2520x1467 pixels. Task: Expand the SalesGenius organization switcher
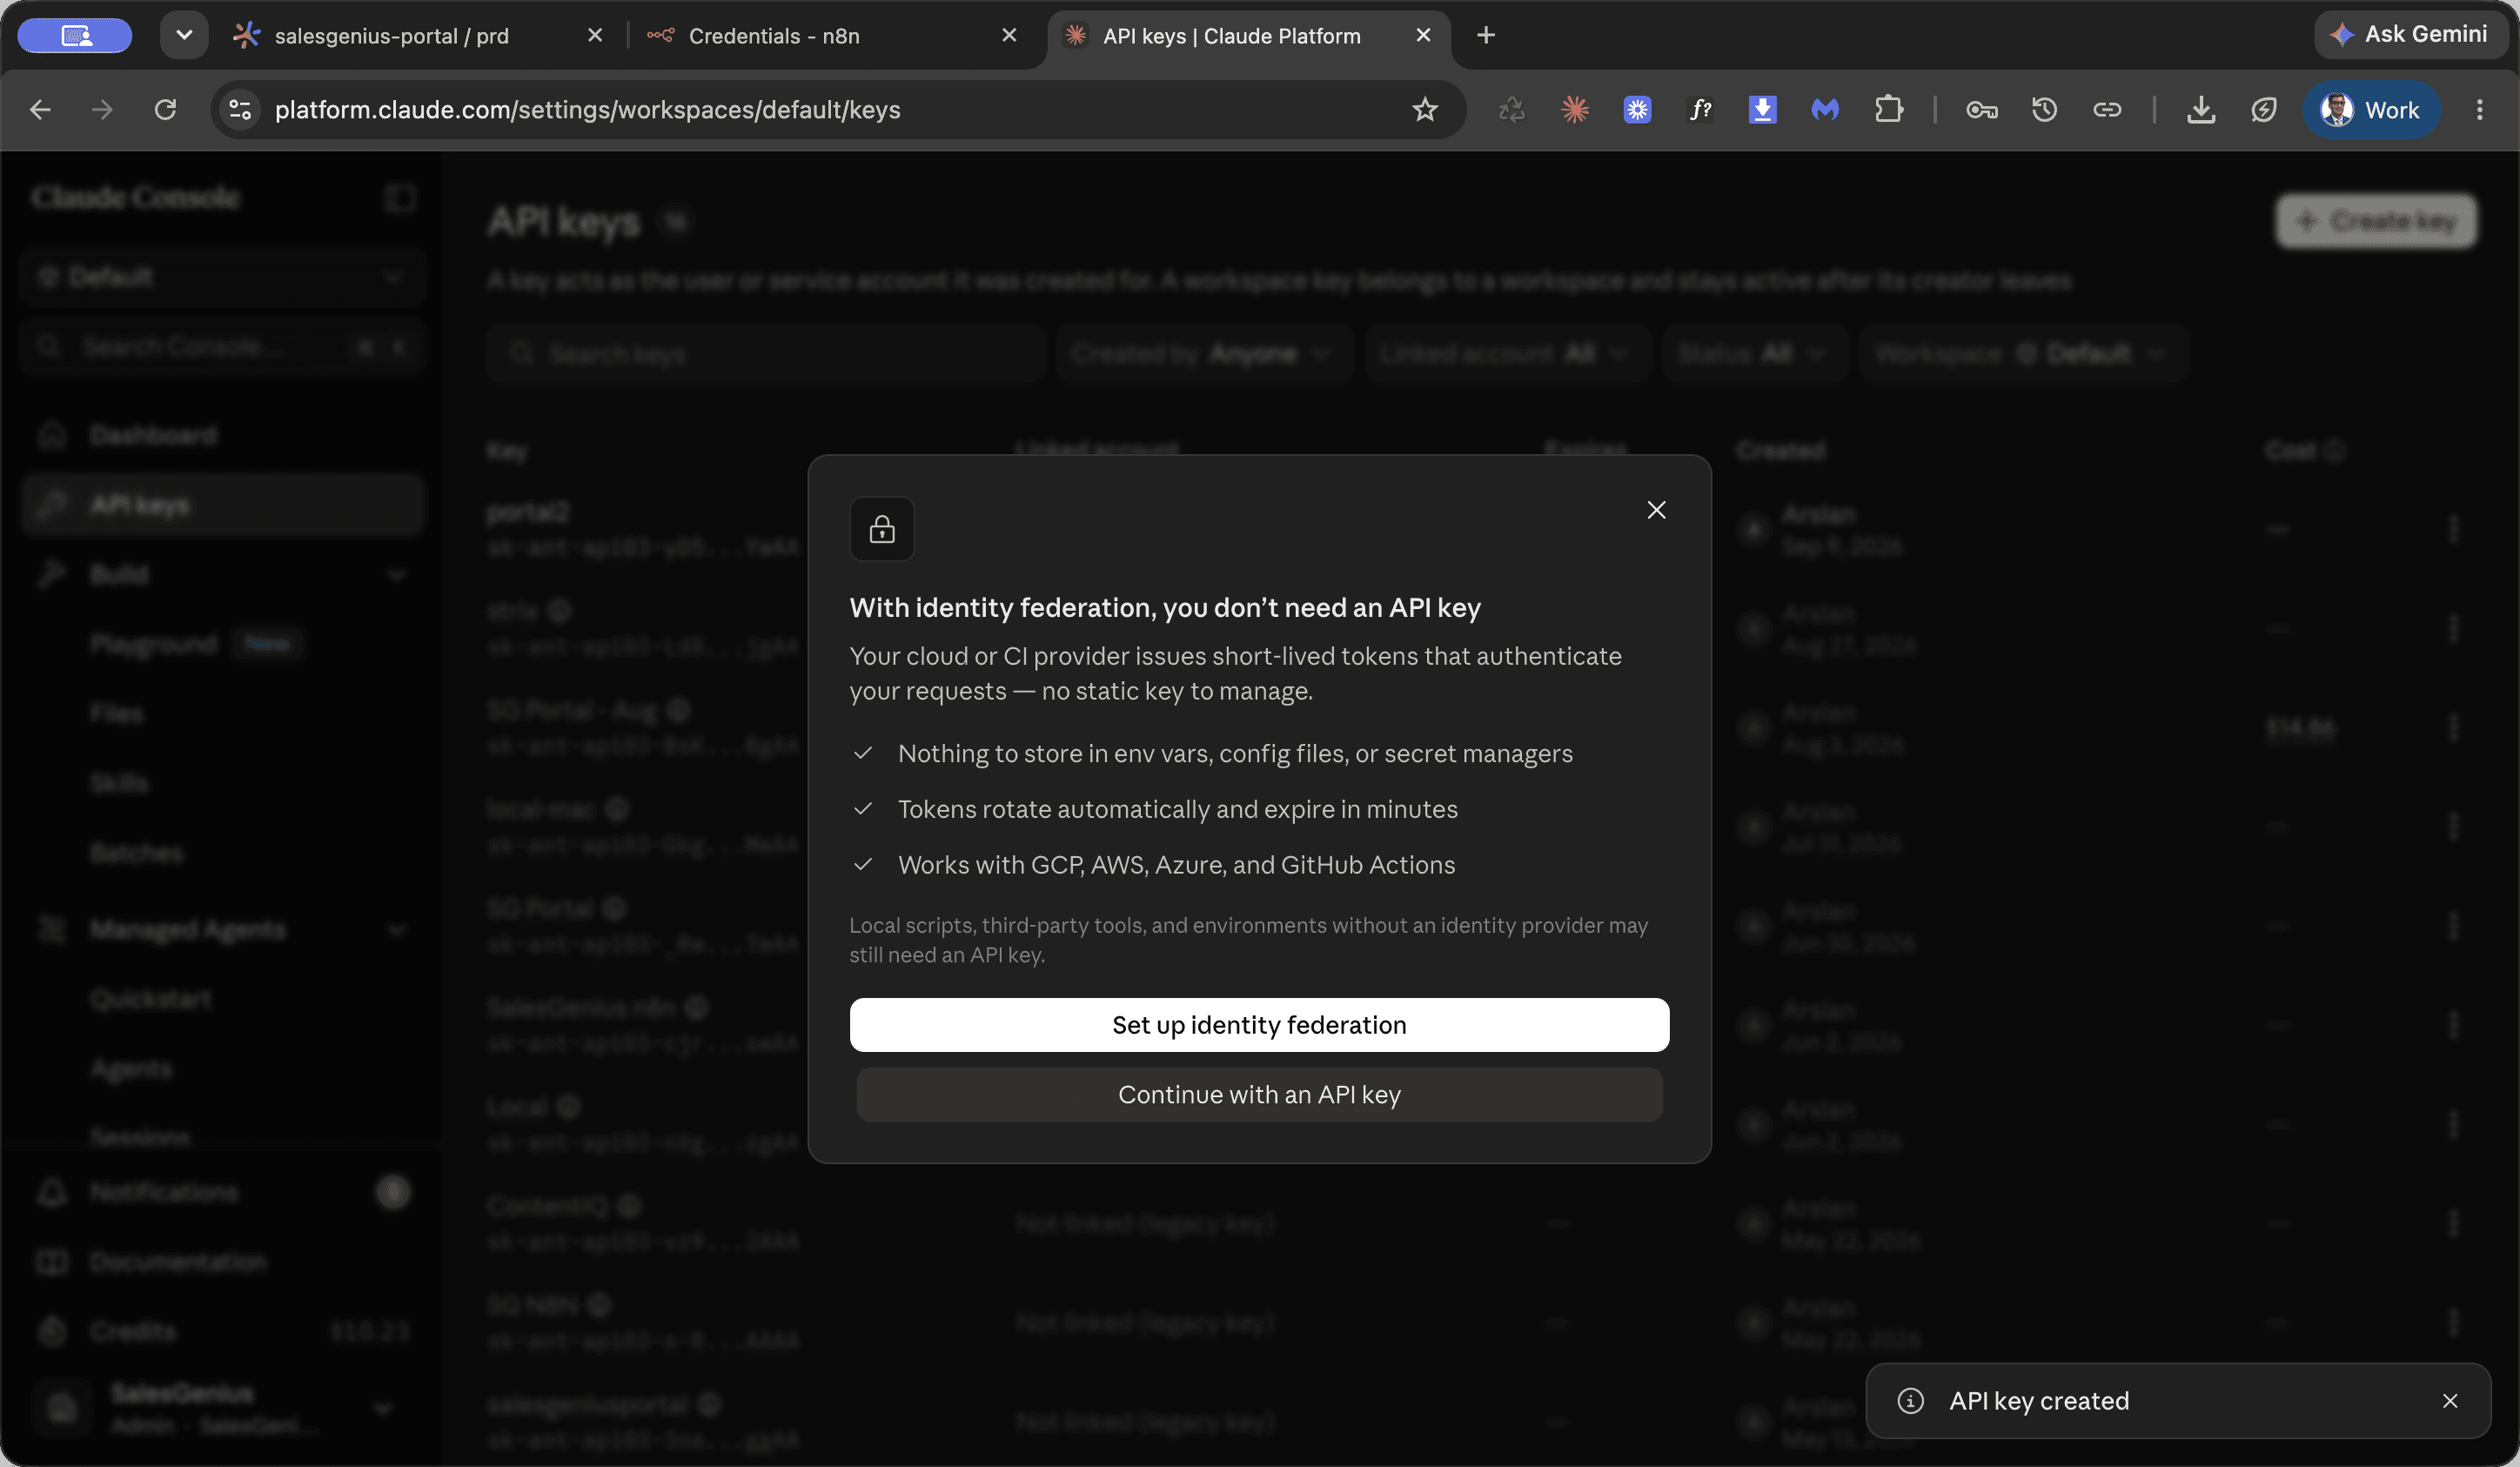(221, 1408)
